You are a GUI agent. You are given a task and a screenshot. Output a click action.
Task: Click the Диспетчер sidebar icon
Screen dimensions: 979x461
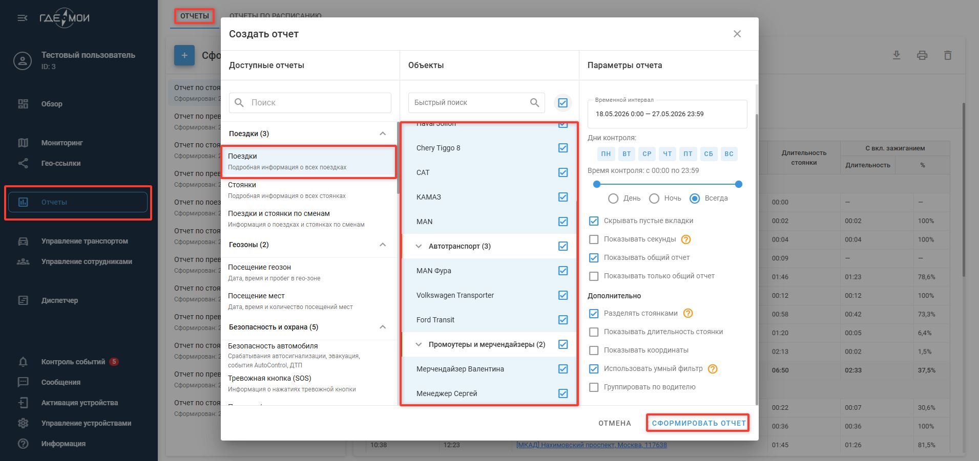tap(23, 300)
